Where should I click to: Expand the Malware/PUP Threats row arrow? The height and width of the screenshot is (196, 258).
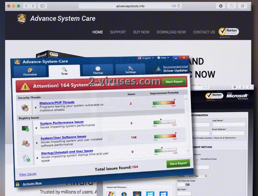pyautogui.click(x=36, y=108)
